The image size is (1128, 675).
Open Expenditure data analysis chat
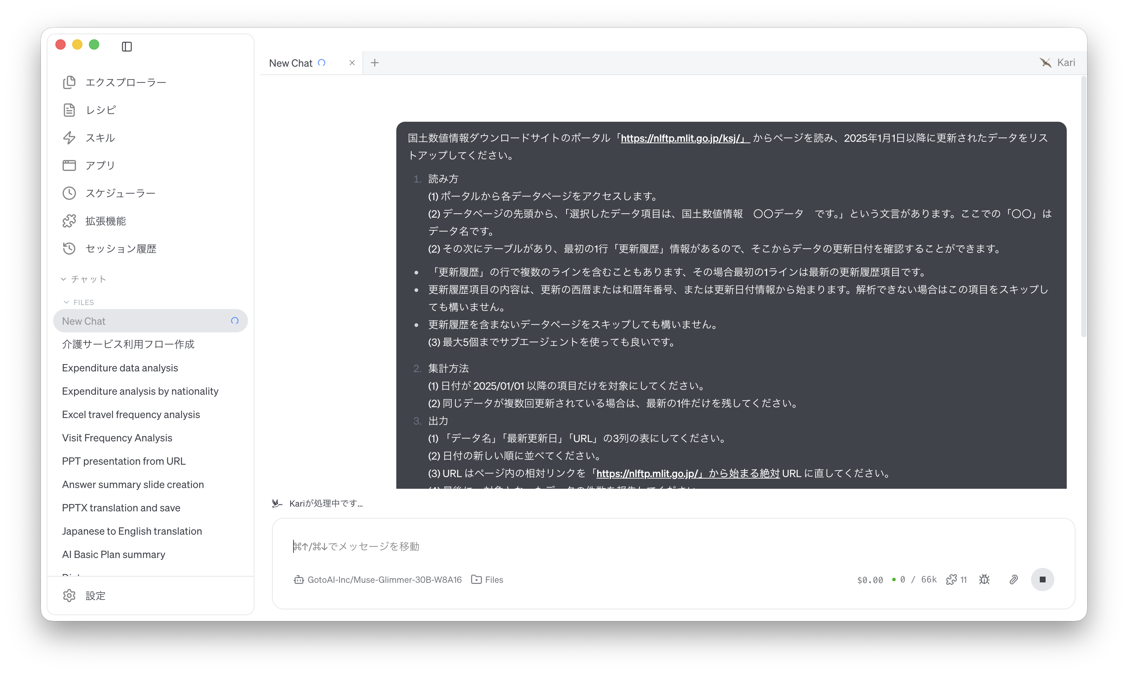point(120,367)
